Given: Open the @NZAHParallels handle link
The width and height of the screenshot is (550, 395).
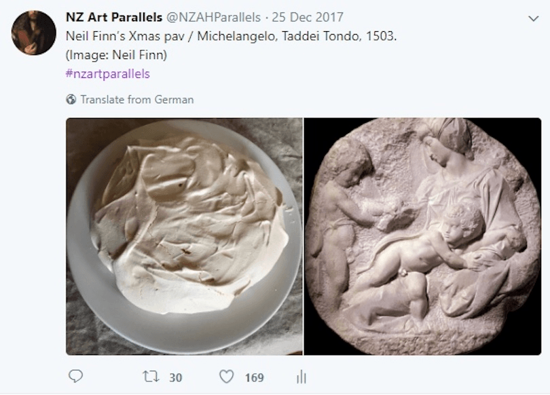Looking at the screenshot, I should click(214, 17).
